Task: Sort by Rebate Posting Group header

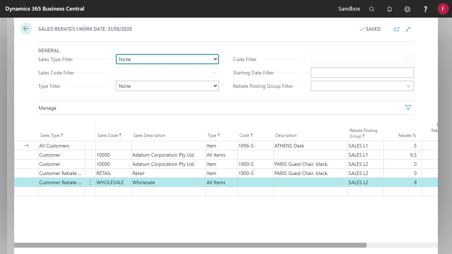Action: click(x=363, y=133)
